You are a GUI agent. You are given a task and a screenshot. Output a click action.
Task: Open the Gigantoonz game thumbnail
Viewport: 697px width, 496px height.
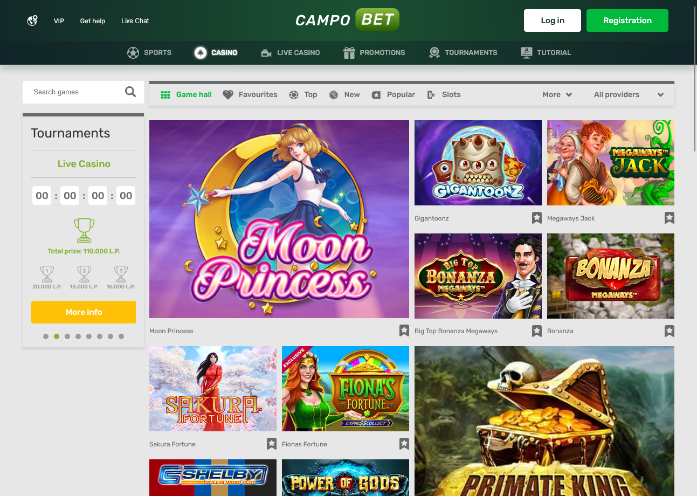[x=478, y=163]
